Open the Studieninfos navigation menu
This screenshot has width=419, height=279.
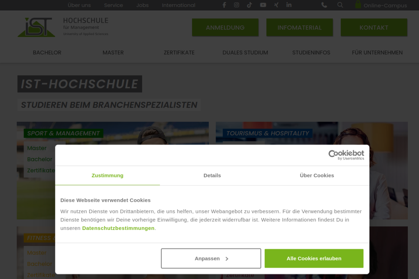(x=311, y=53)
